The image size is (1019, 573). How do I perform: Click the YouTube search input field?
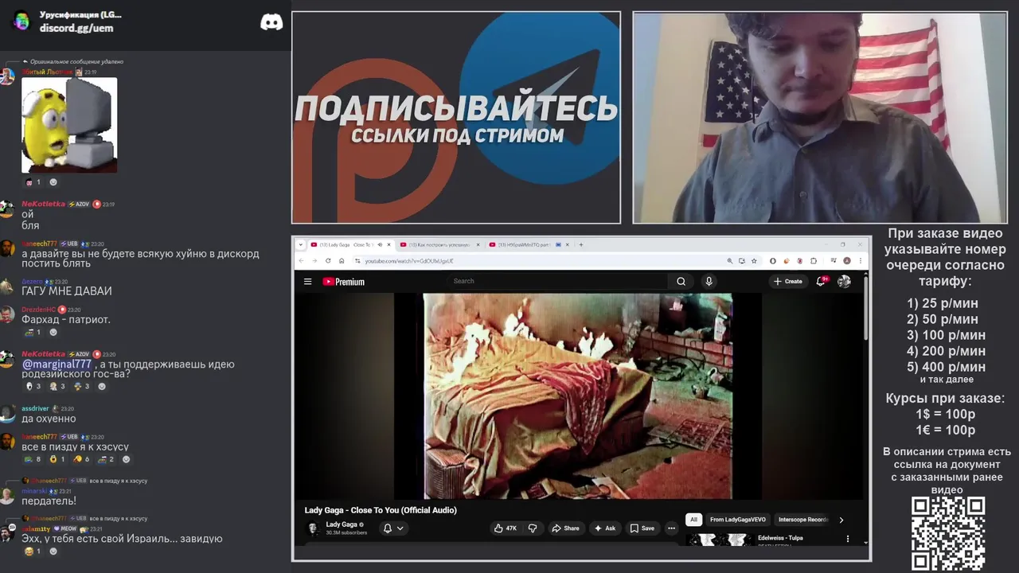pyautogui.click(x=557, y=281)
